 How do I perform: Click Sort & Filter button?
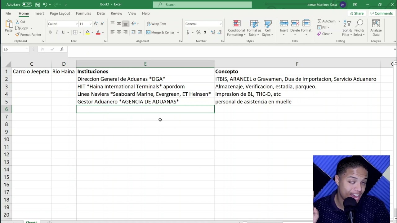pos(347,28)
